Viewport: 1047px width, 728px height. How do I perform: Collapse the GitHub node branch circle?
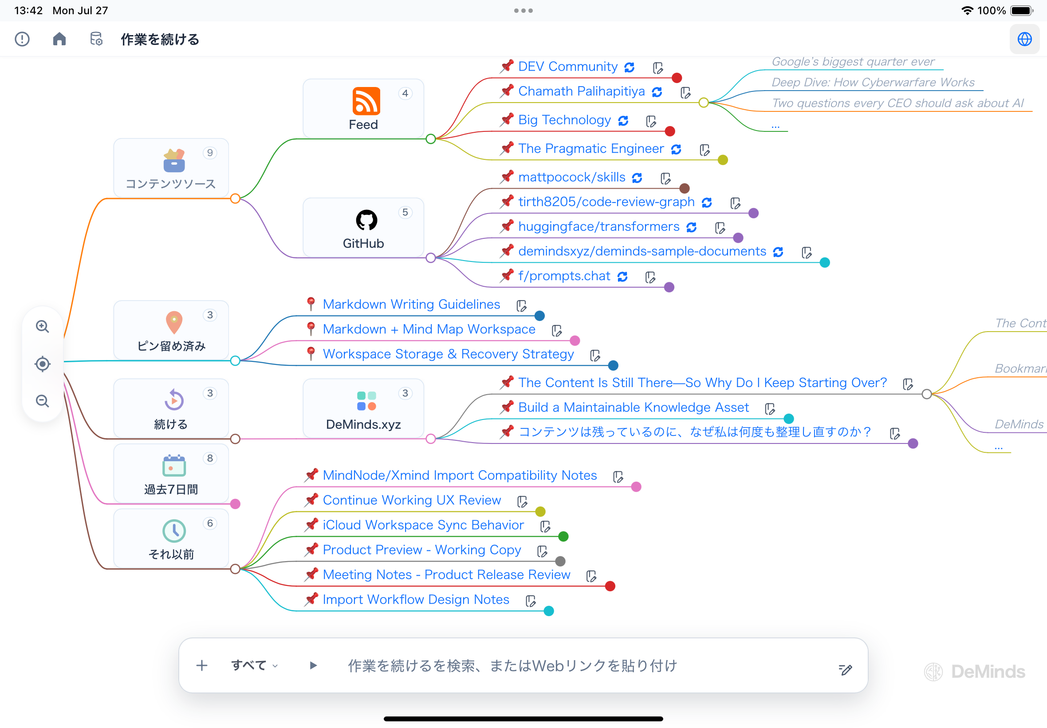point(431,258)
